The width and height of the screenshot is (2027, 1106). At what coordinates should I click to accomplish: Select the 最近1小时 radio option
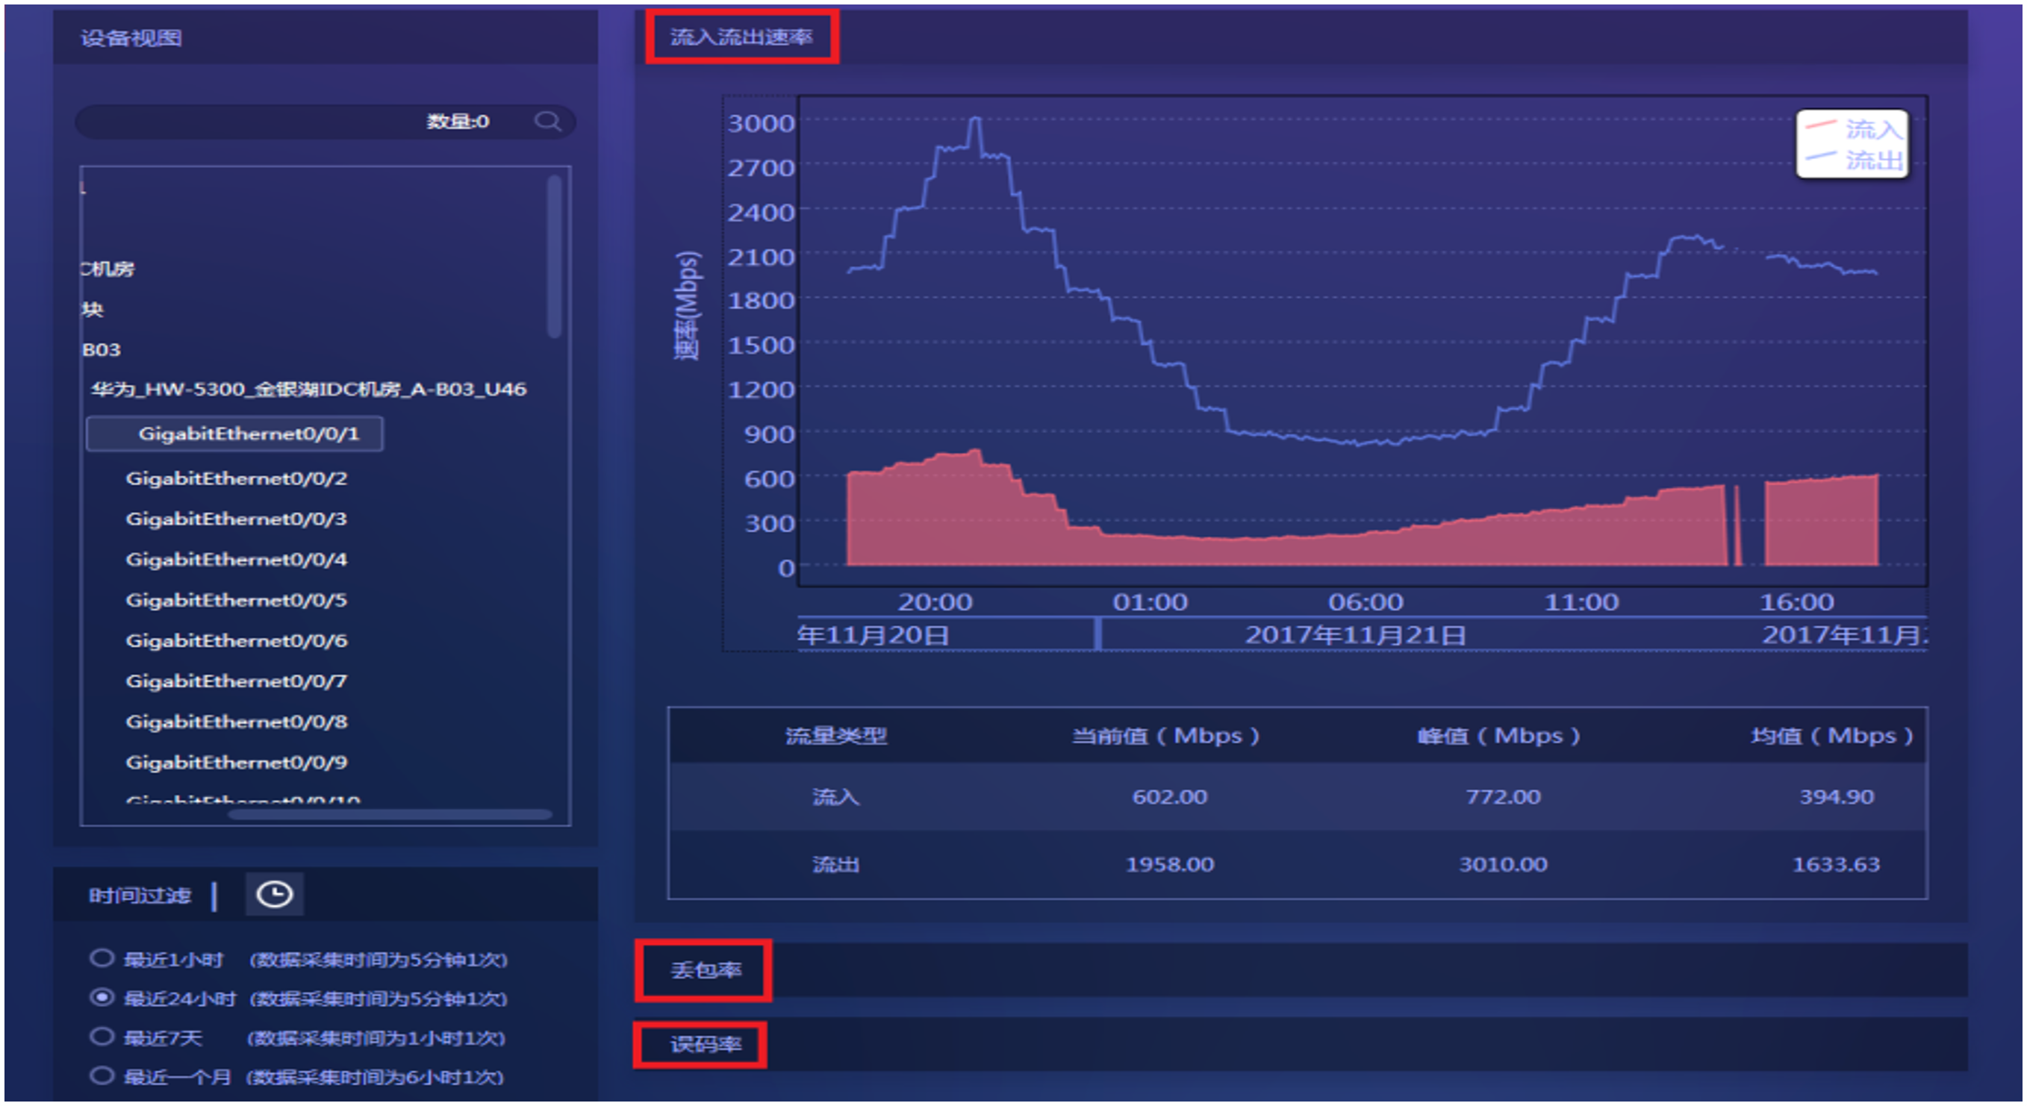[102, 958]
